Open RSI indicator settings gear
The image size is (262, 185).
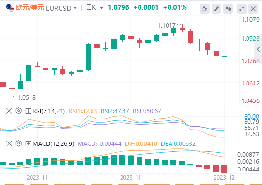click(x=19, y=111)
